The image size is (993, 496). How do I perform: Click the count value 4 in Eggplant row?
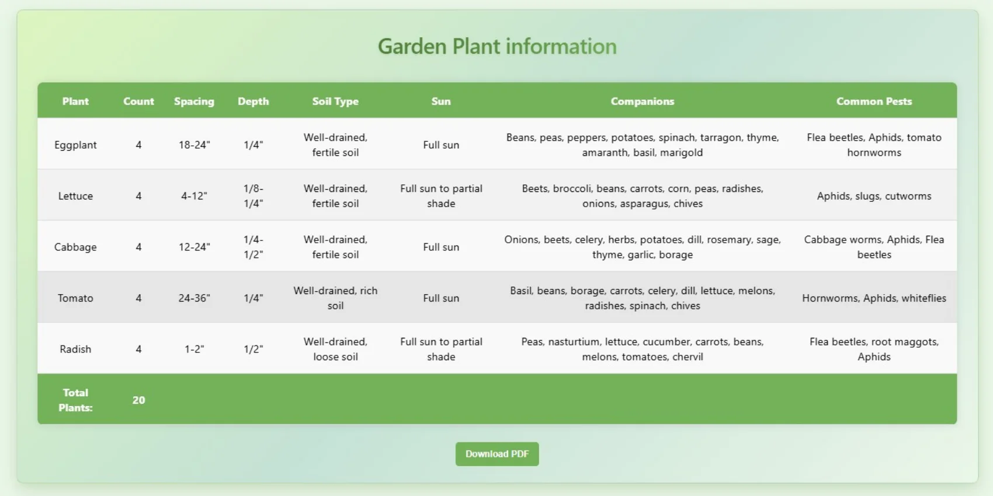138,145
